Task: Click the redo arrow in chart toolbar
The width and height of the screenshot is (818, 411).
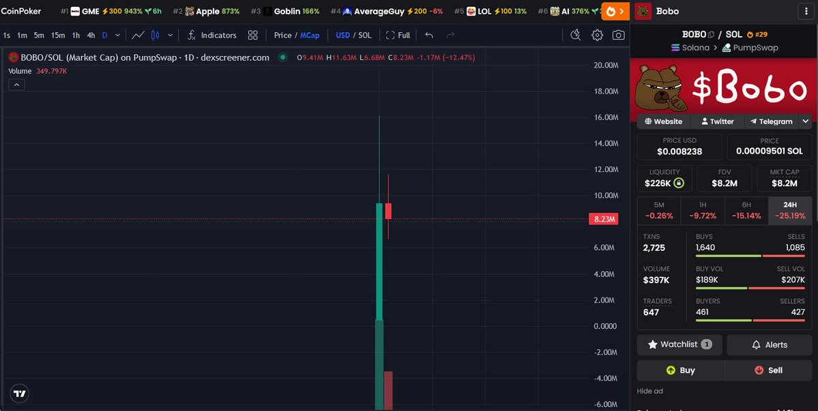Action: (450, 35)
